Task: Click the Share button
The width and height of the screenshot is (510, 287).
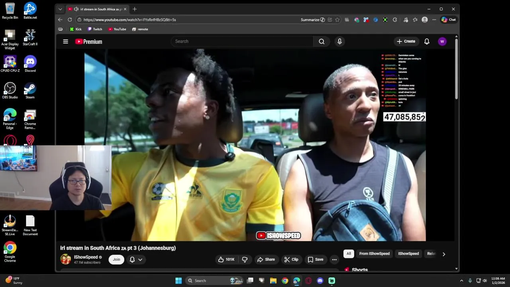Action: click(x=266, y=259)
